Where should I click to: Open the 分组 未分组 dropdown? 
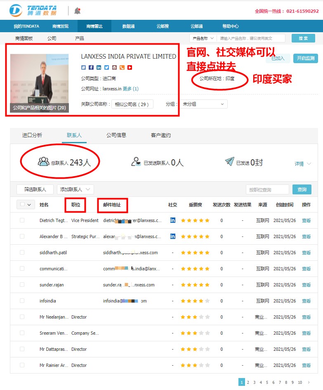coord(203,104)
